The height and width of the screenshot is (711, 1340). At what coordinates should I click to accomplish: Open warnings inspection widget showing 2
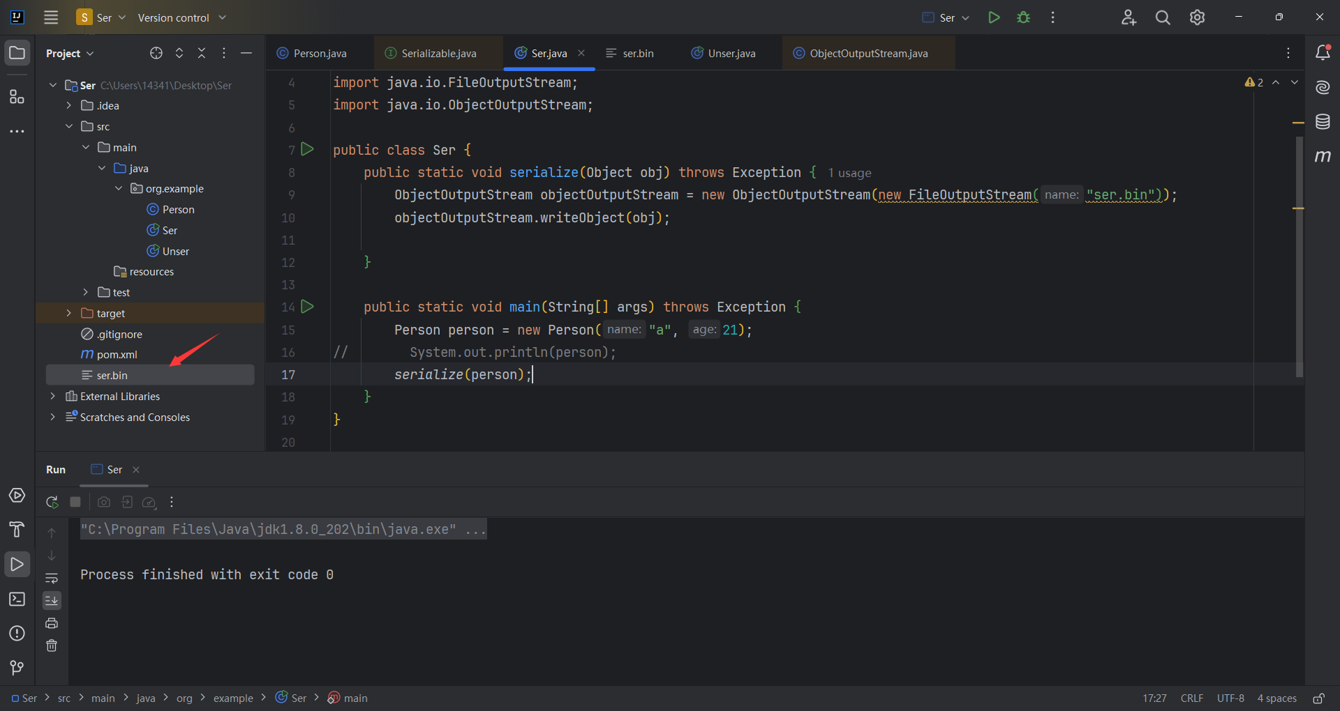1254,82
